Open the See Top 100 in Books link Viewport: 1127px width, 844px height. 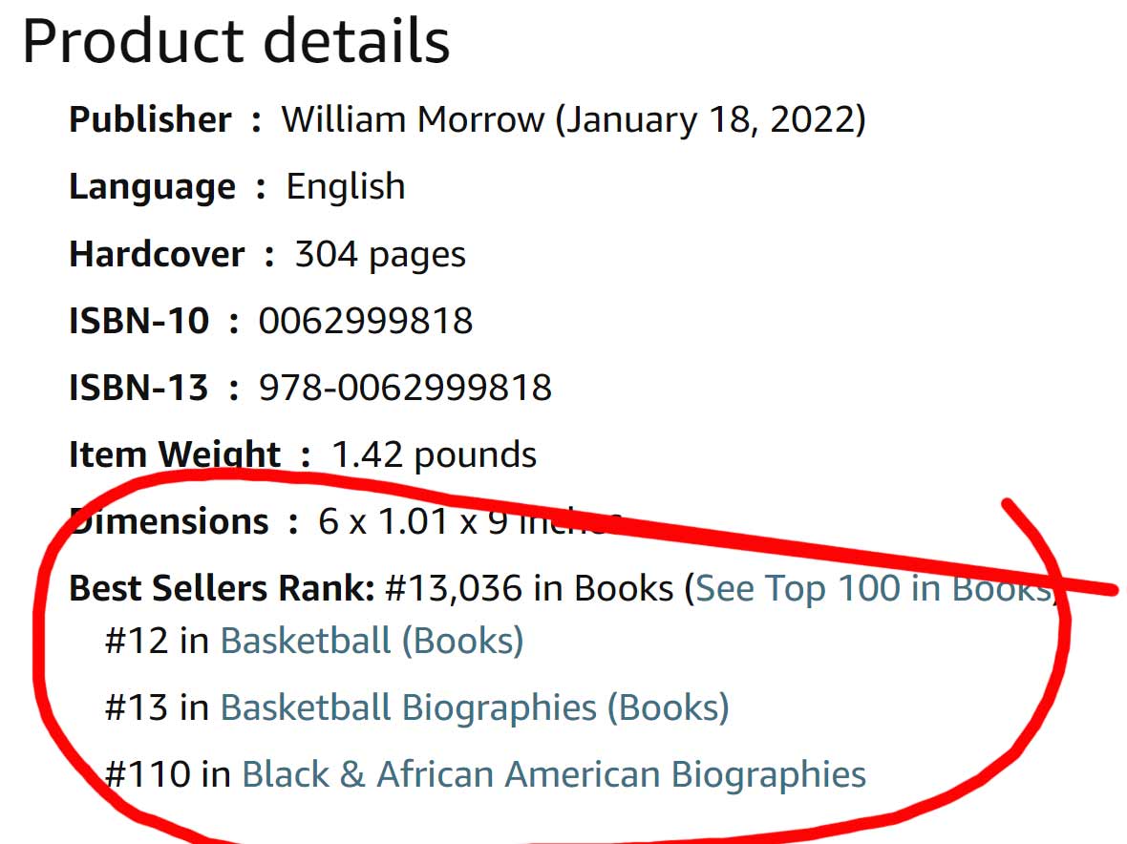pos(871,588)
